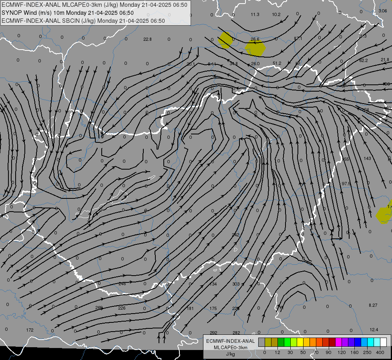This screenshot has height=360, width=392.
Task: Click the legend tick label '50'
Action: pyautogui.click(x=303, y=352)
